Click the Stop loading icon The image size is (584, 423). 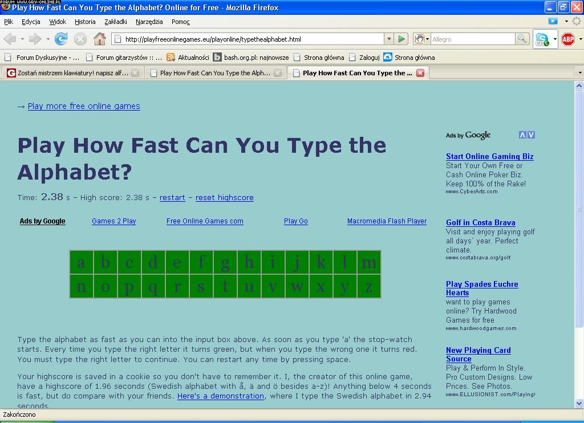(x=80, y=39)
